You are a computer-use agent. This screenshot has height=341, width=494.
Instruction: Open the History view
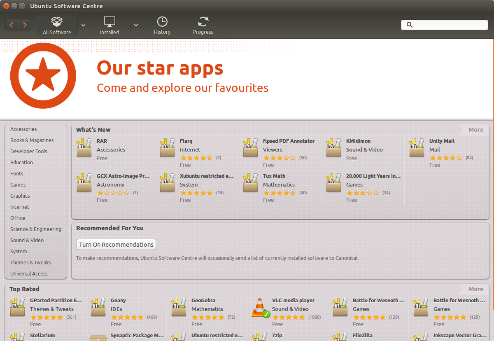(162, 25)
